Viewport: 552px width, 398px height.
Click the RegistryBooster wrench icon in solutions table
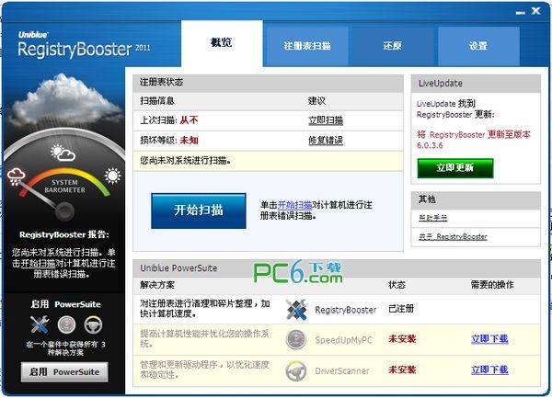296,310
